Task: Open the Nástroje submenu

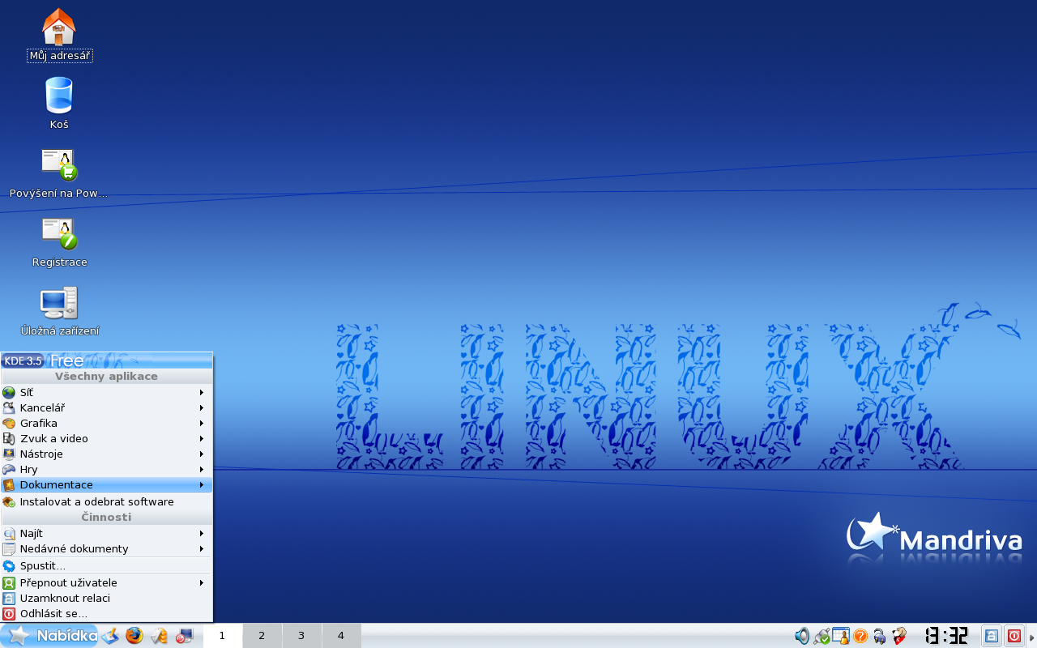Action: [106, 454]
